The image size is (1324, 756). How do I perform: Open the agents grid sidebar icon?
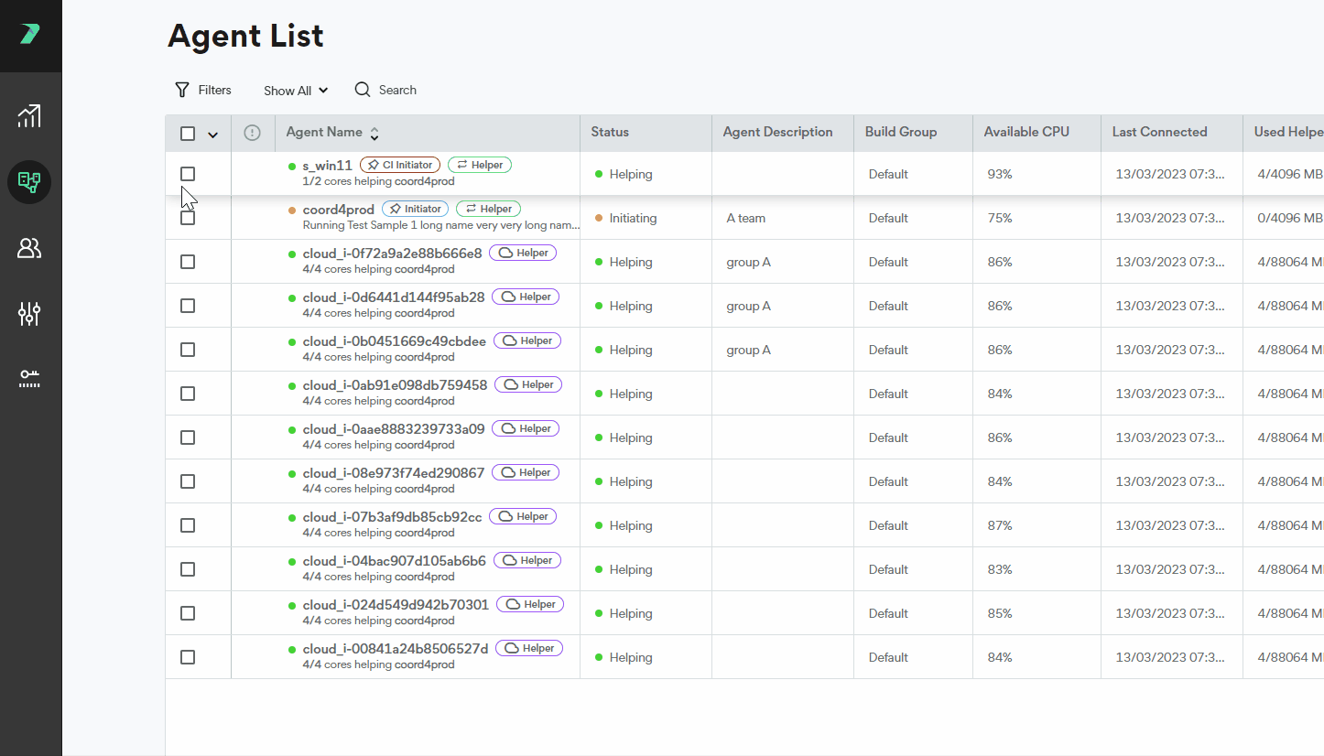tap(29, 181)
